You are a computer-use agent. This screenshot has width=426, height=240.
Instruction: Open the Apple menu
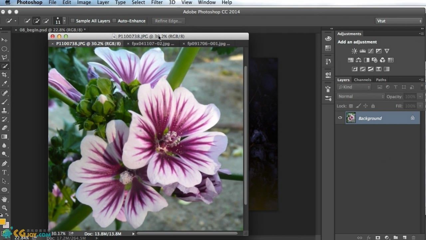[x=7, y=2]
